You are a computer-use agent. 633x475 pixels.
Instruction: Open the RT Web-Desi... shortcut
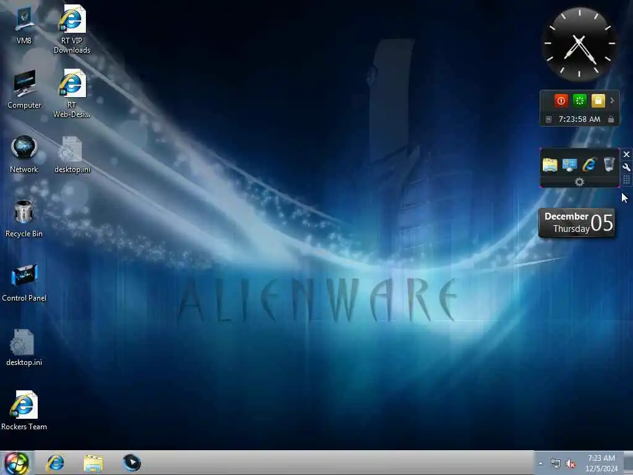coord(72,93)
